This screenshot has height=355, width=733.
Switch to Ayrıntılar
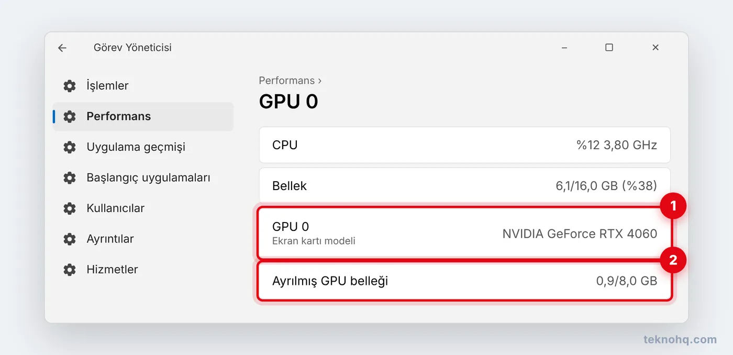143,239
